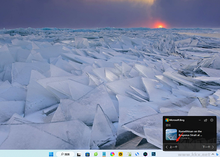Click the share icon in Bing widget
220x157 pixels.
(206, 120)
